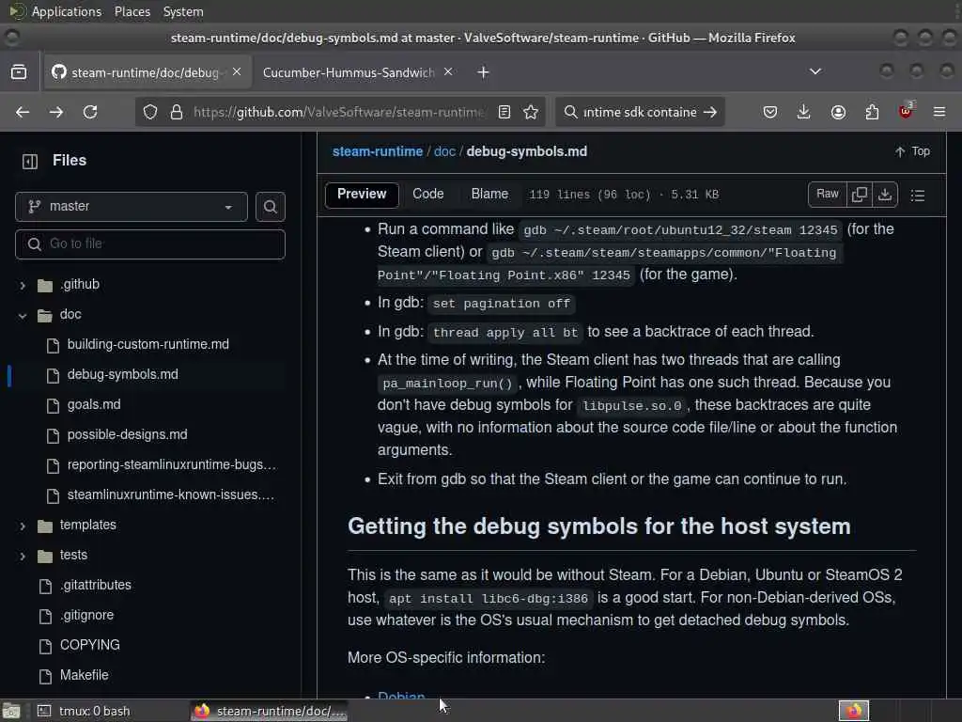This screenshot has height=722, width=962.
Task: Open Firefox hamburger application menu
Action: (x=939, y=113)
